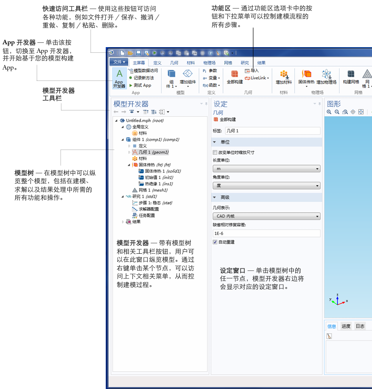372x389 pixels.
Task: Click 测试 App button
Action: point(140,85)
